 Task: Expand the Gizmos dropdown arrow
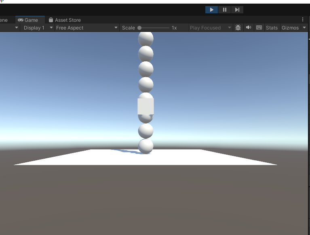pos(304,27)
